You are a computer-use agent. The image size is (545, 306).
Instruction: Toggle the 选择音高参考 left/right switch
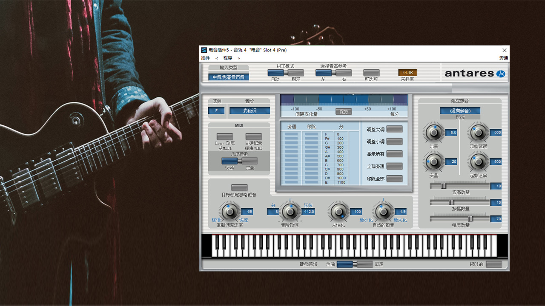tap(333, 73)
